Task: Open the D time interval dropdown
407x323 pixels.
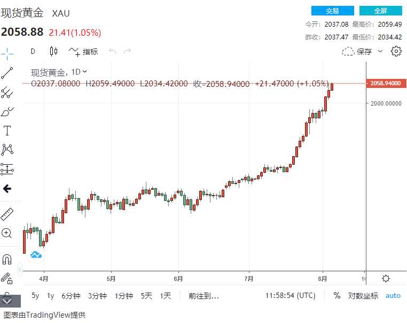Action: click(x=33, y=51)
